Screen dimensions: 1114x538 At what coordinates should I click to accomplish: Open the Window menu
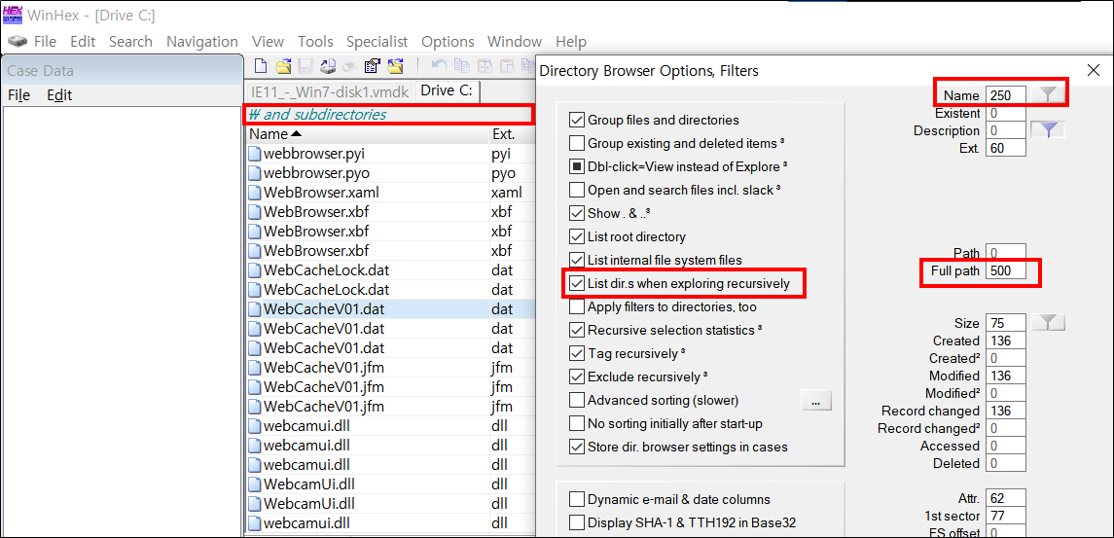coord(515,42)
